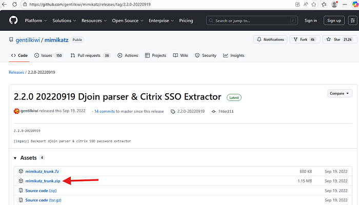This screenshot has height=205, width=359.
Task: Open the gentilkiwi owner link in header
Action: [28, 40]
